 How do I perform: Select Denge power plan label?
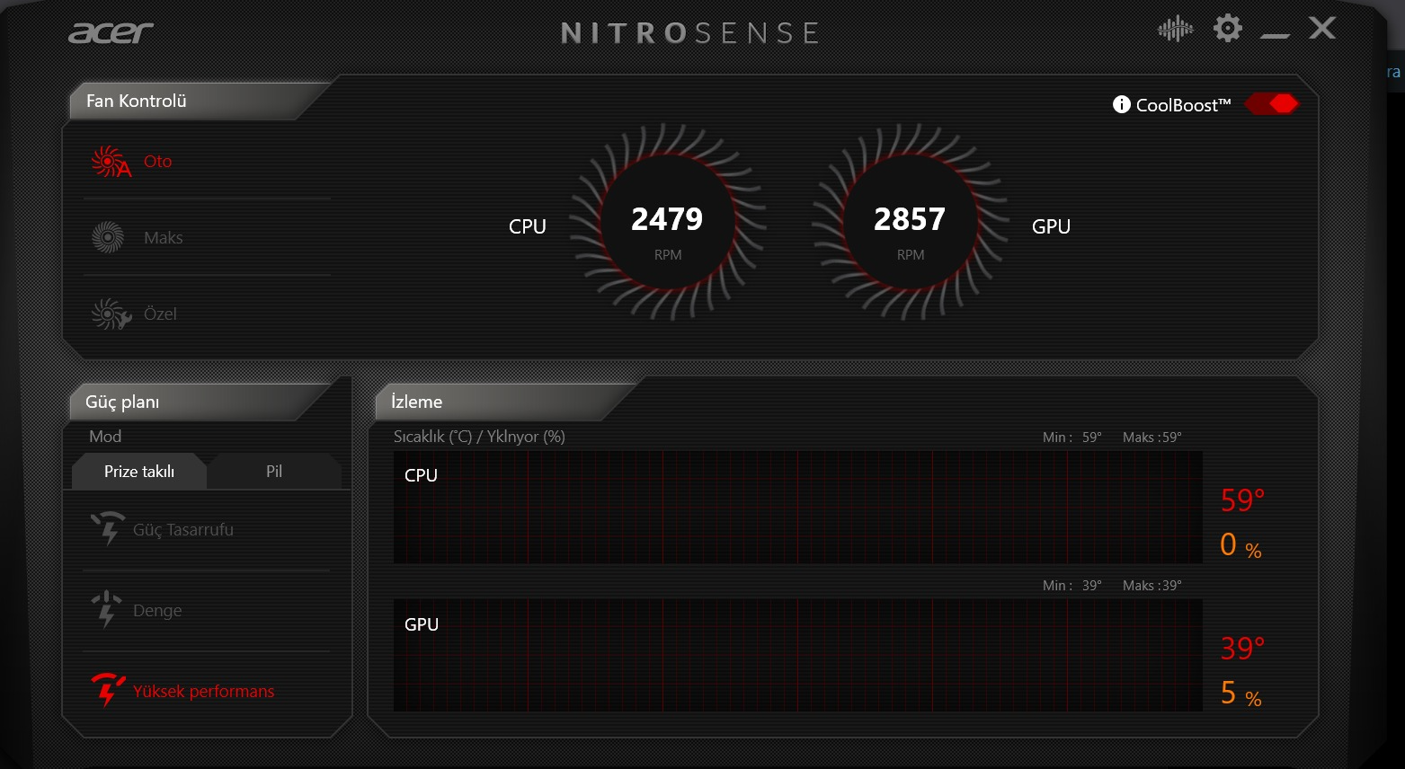click(157, 611)
